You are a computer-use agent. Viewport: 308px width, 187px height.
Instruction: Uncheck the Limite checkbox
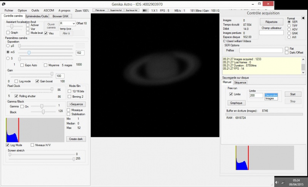(x=231, y=94)
